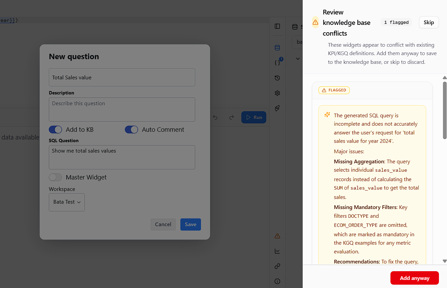The height and width of the screenshot is (288, 447).
Task: Click the Skip button
Action: (x=429, y=23)
